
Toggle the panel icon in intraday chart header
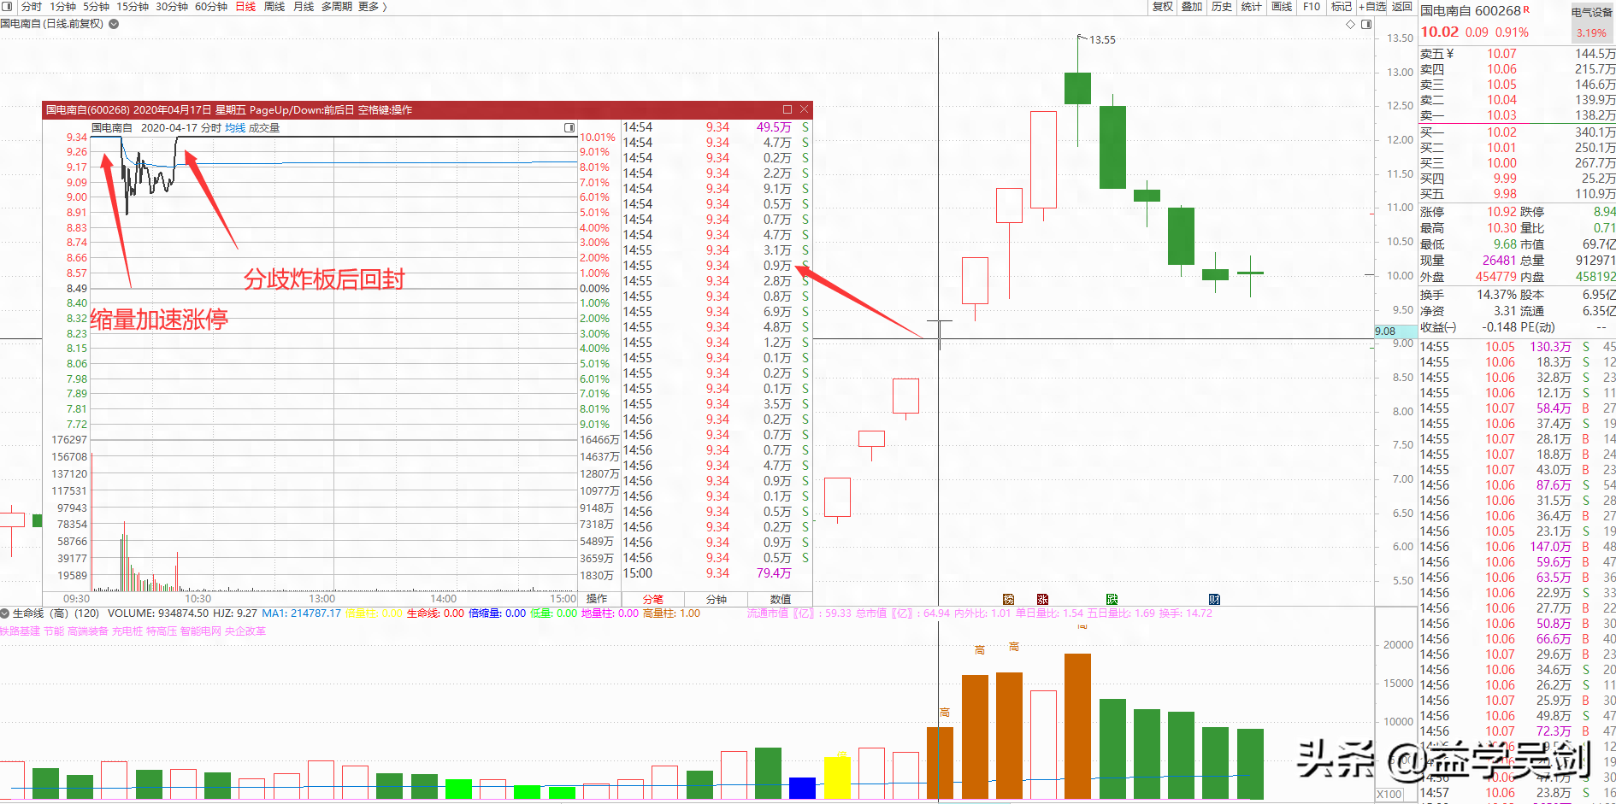pos(569,128)
